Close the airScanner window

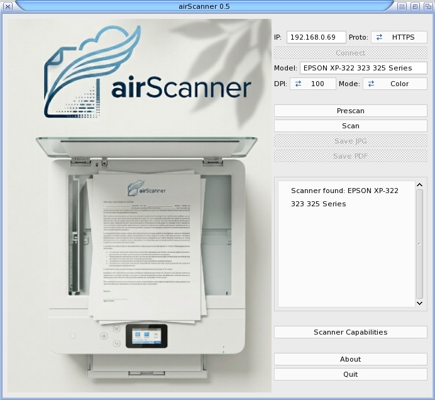[8, 6]
